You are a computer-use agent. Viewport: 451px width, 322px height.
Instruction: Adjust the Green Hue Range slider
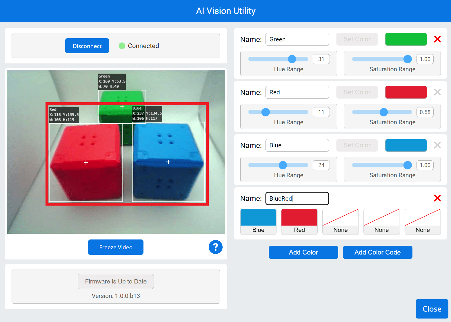point(292,59)
